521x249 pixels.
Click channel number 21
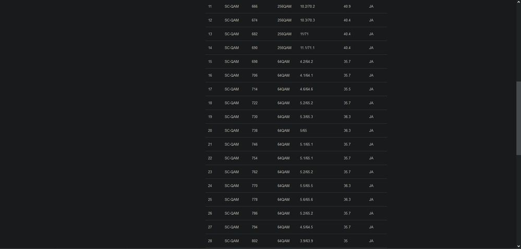pyautogui.click(x=210, y=145)
